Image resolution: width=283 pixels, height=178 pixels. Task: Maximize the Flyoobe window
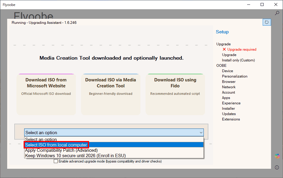click(262, 4)
